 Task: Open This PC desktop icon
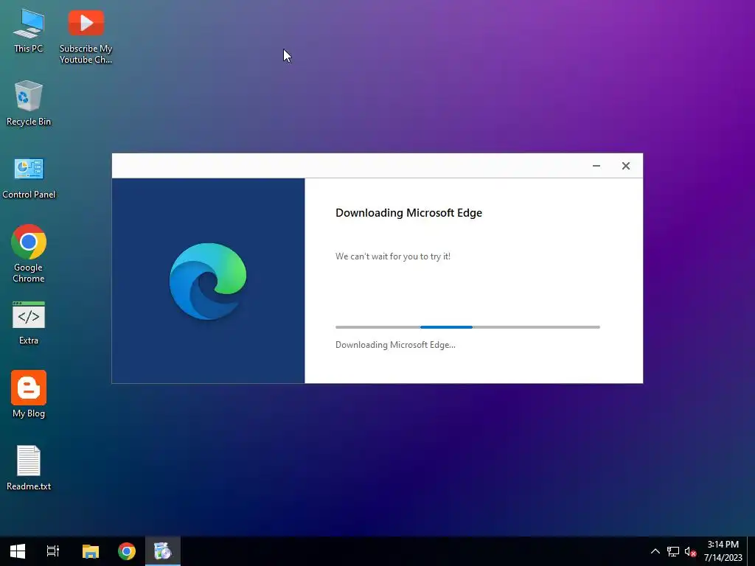(29, 31)
